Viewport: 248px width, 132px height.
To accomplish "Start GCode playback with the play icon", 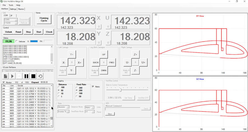I will (x=12, y=76).
